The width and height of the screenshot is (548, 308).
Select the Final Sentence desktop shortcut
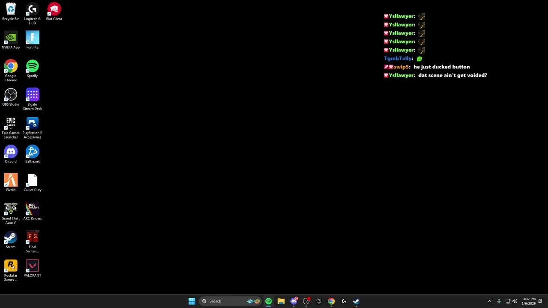(x=32, y=242)
